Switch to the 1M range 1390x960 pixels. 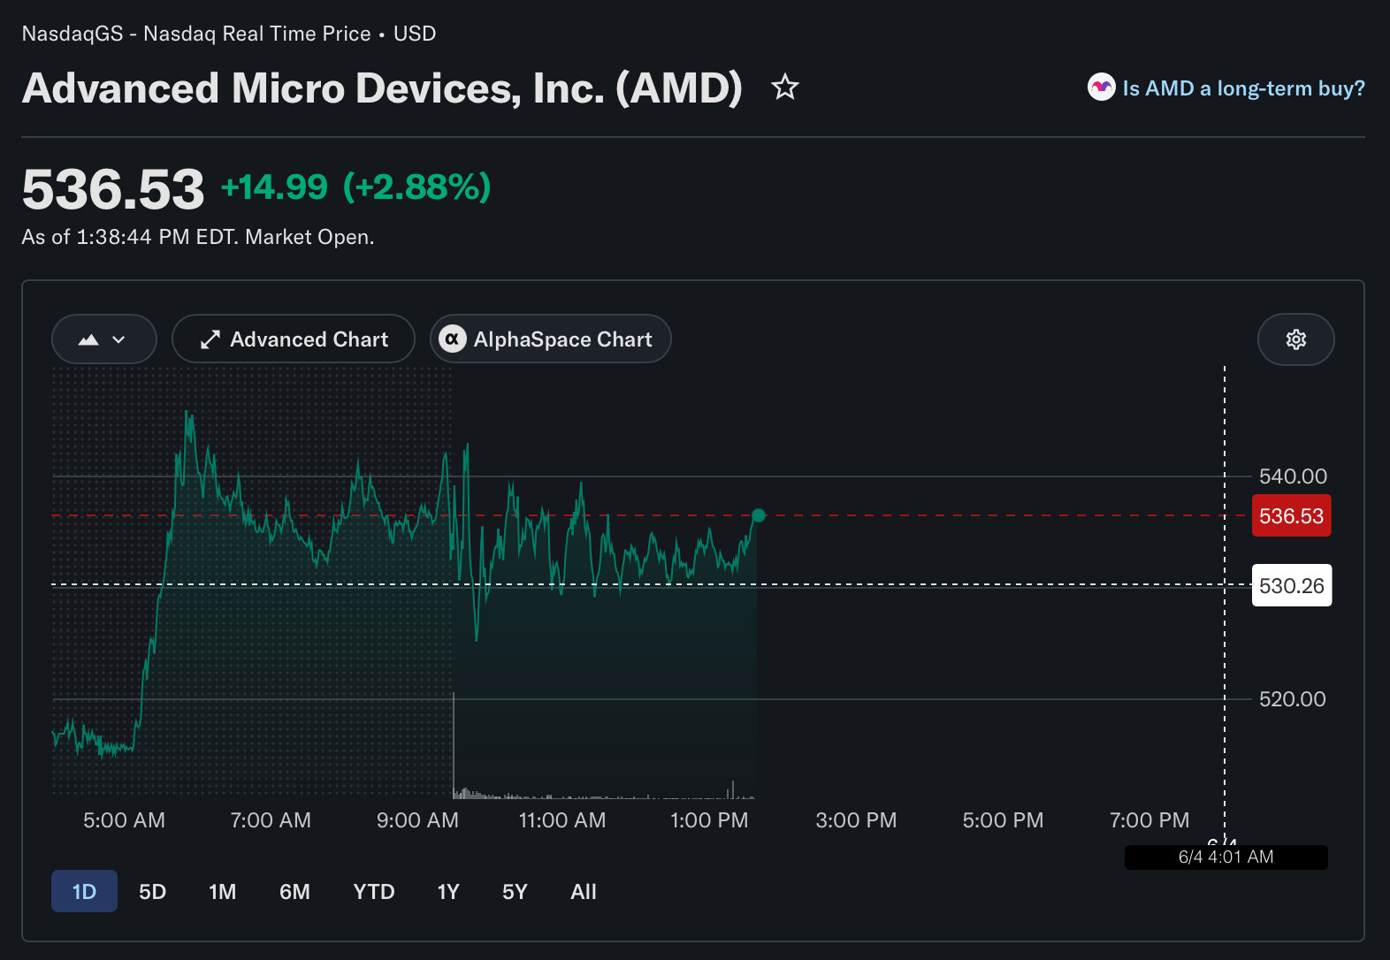pyautogui.click(x=223, y=891)
